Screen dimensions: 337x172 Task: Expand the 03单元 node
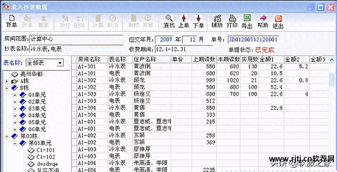15,109
